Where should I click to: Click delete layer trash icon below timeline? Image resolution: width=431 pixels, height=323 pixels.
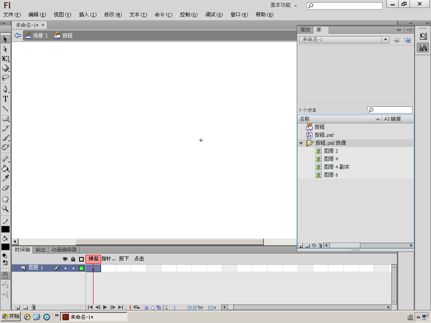(33, 307)
